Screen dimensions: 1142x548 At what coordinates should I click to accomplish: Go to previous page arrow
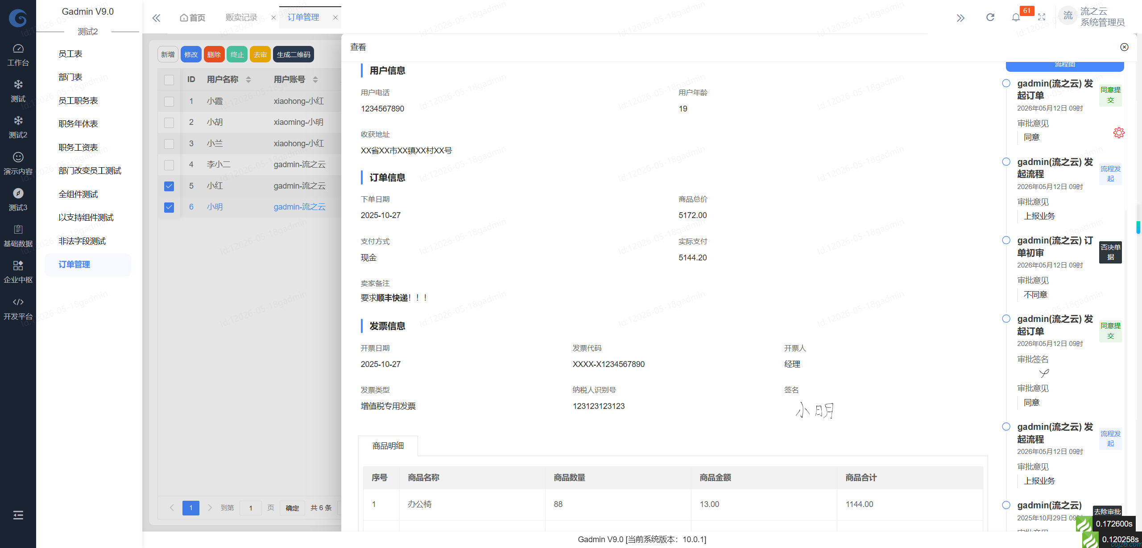click(x=172, y=507)
